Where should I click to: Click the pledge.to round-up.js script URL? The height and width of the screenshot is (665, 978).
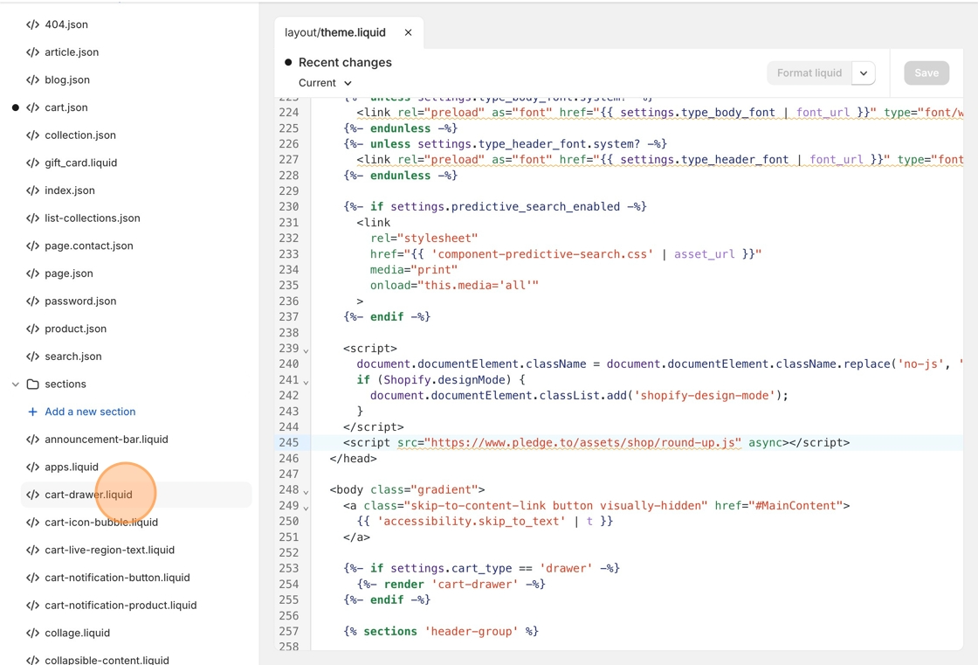(583, 443)
